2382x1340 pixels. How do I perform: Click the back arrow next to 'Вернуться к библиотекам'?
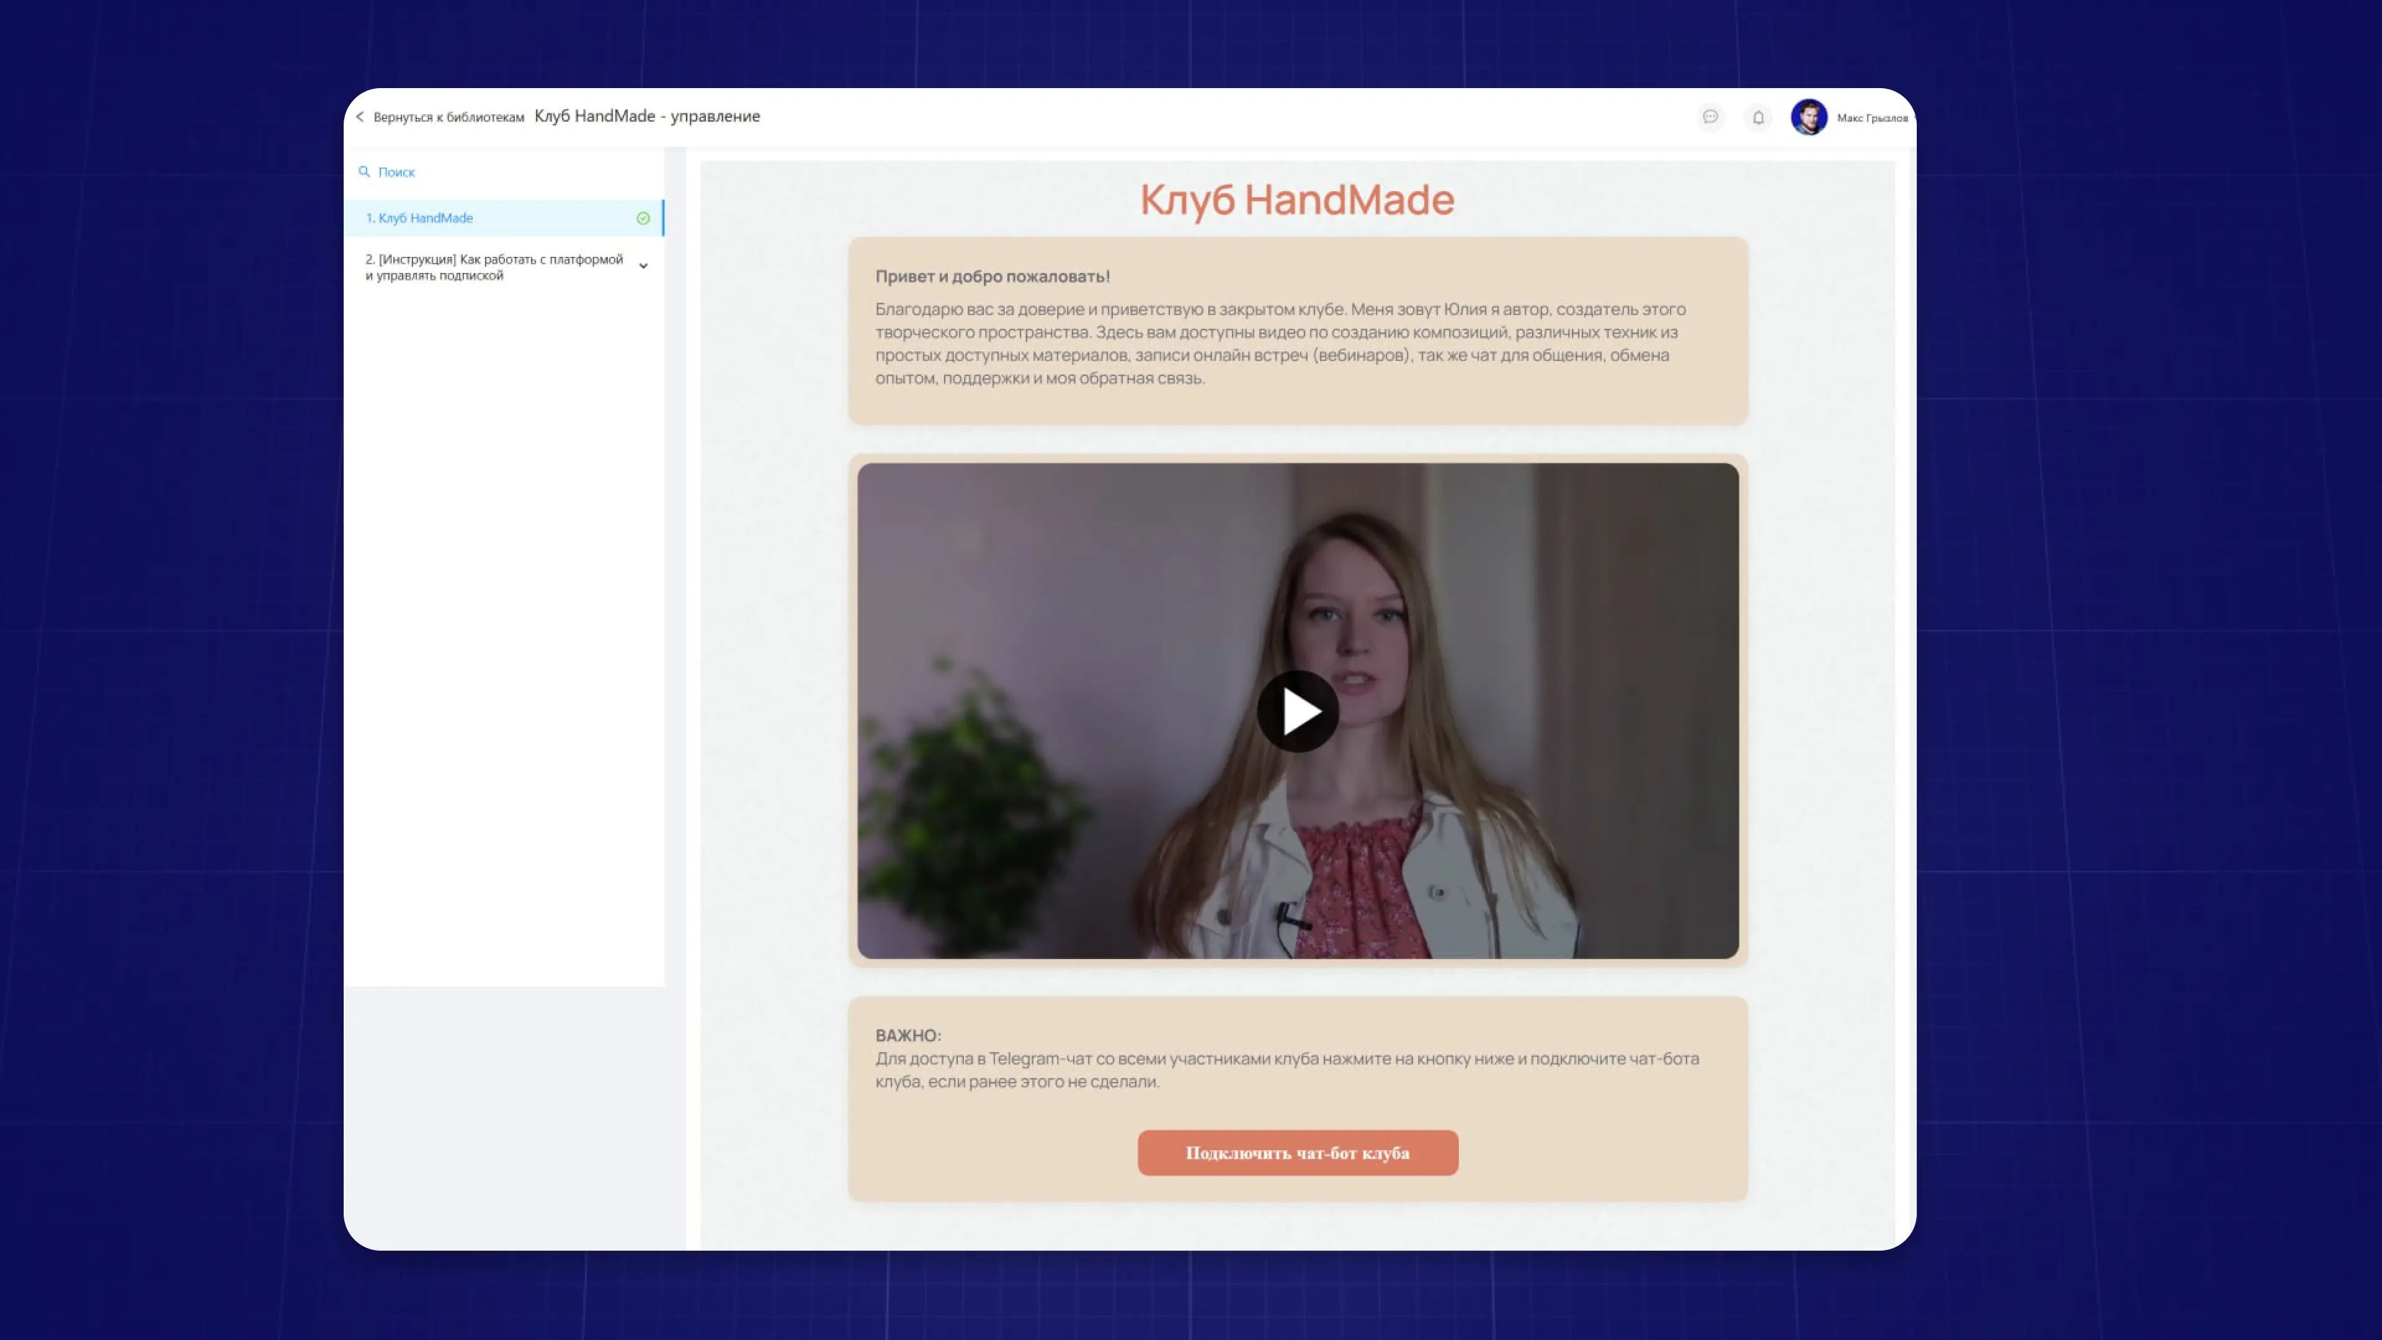[360, 117]
